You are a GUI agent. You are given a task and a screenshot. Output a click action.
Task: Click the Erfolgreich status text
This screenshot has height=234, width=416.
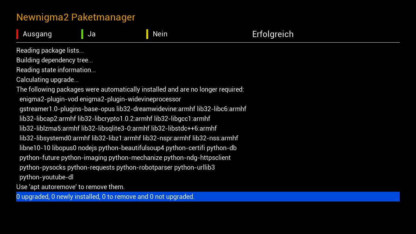[273, 34]
